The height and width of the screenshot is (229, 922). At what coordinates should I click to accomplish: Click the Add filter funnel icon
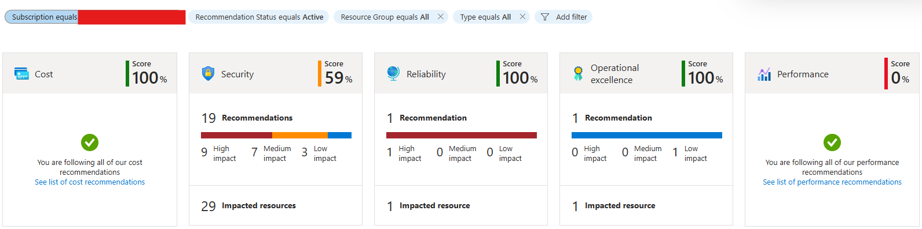click(545, 17)
